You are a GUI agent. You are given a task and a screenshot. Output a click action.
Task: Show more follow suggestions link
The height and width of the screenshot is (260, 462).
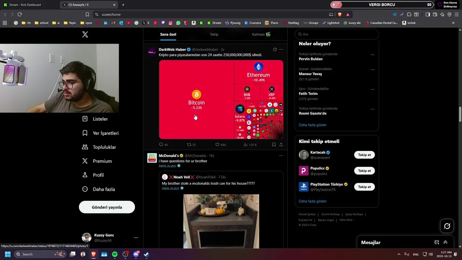coord(313,201)
